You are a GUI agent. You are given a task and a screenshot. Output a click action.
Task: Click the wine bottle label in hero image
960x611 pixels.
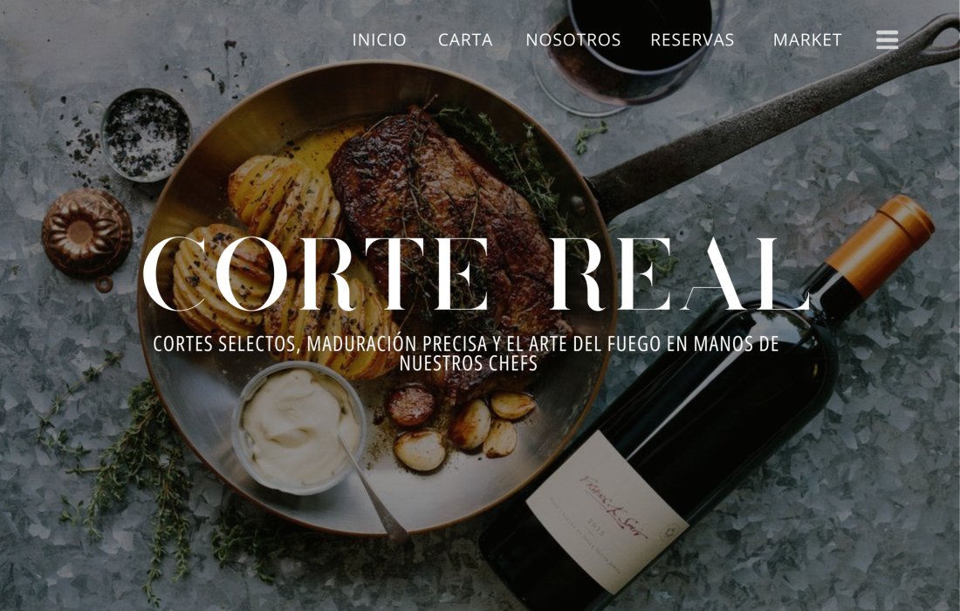click(607, 510)
